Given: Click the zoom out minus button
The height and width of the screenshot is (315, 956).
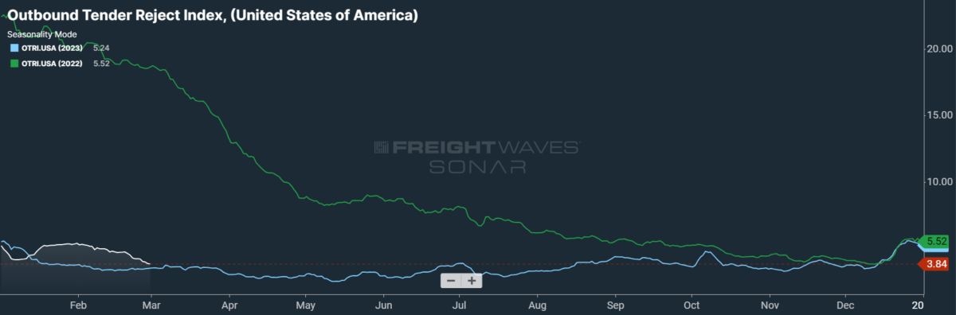Looking at the screenshot, I should 451,280.
